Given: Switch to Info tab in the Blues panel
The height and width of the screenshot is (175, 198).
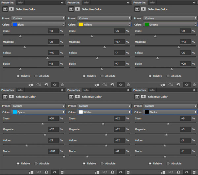Looking at the screenshot, I should pos(20,3).
